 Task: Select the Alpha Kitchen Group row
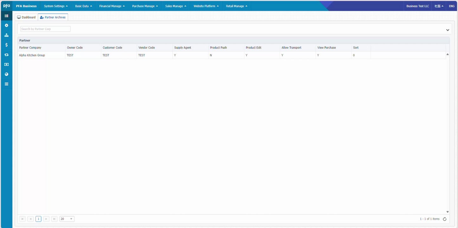[232, 55]
